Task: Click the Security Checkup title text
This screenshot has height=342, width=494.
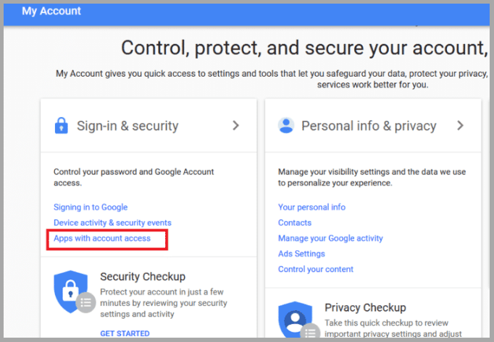Action: click(x=143, y=276)
